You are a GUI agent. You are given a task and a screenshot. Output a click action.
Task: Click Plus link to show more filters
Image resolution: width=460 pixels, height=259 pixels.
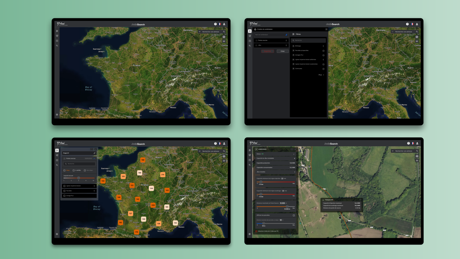pos(321,75)
